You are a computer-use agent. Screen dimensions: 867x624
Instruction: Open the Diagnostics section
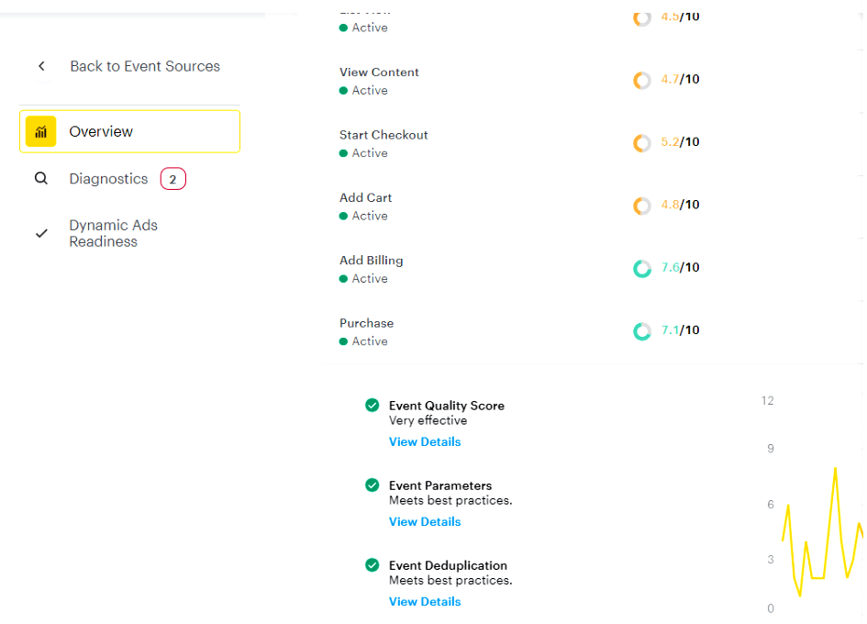coord(108,179)
